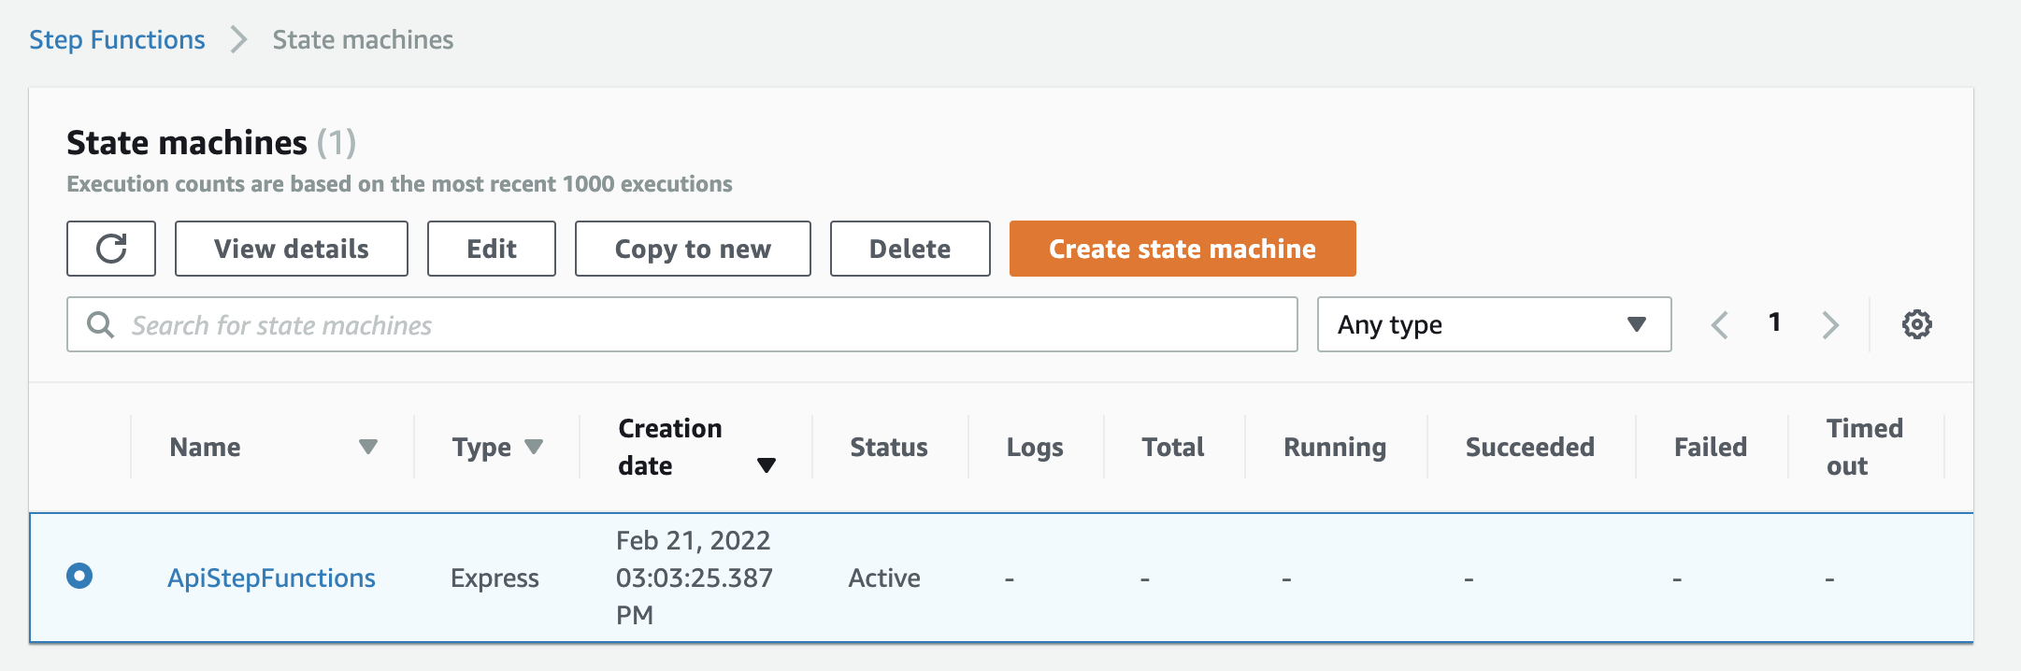The width and height of the screenshot is (2021, 671).
Task: Click the Delete button
Action: coord(910,249)
